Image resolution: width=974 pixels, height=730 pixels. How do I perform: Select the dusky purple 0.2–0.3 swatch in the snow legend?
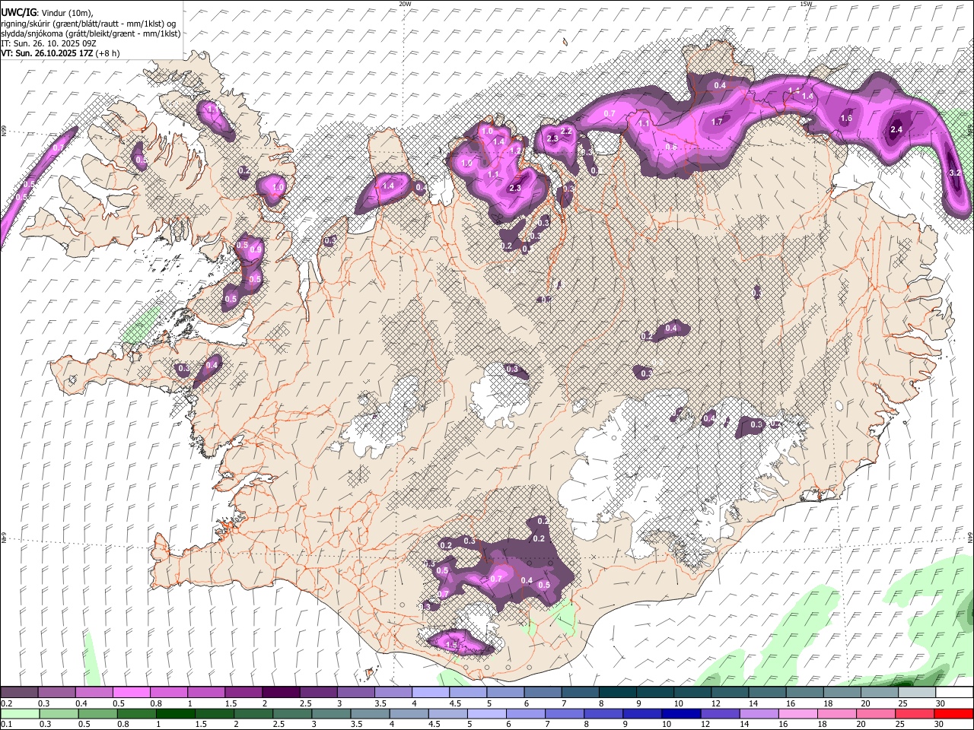pos(19,693)
